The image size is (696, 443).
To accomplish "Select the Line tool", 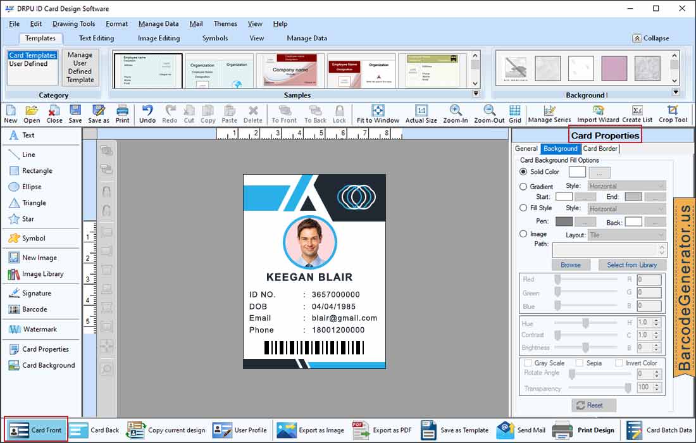I will pyautogui.click(x=22, y=154).
